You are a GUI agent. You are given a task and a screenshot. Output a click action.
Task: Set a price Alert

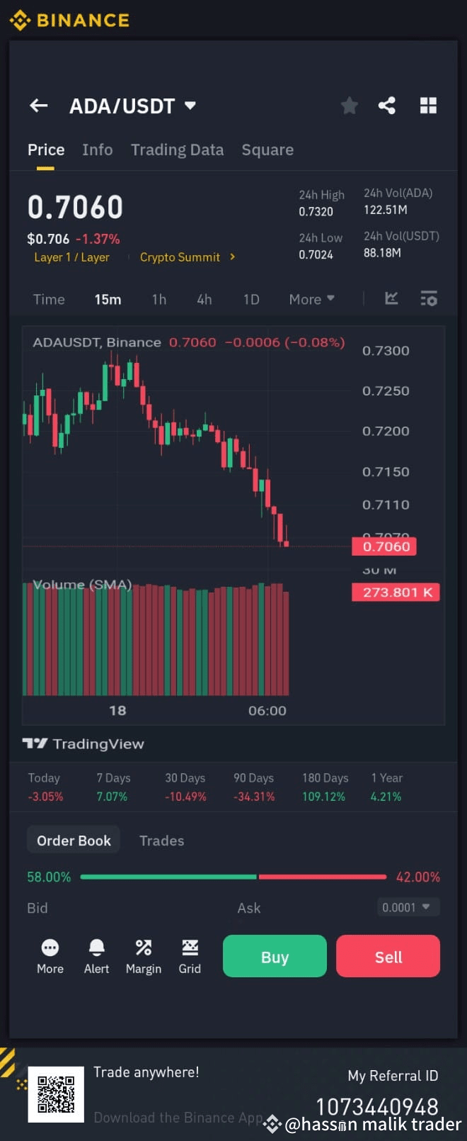[96, 956]
